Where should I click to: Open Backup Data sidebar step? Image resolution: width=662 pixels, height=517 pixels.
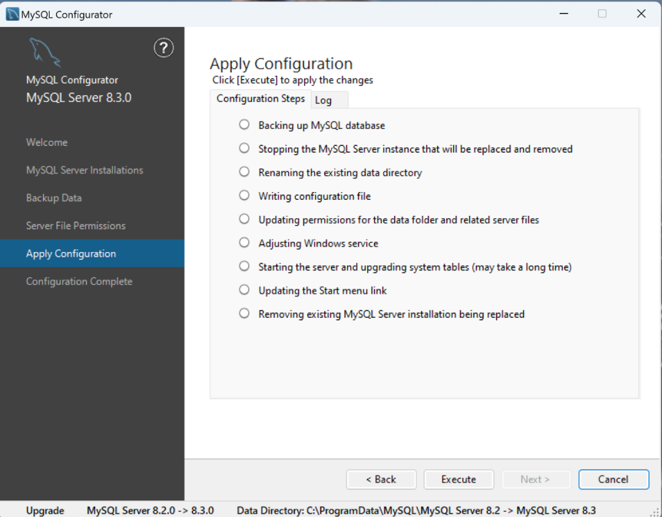[x=54, y=198]
